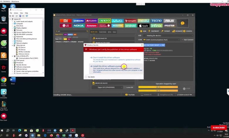Open the USB device dropdown

click(x=168, y=36)
